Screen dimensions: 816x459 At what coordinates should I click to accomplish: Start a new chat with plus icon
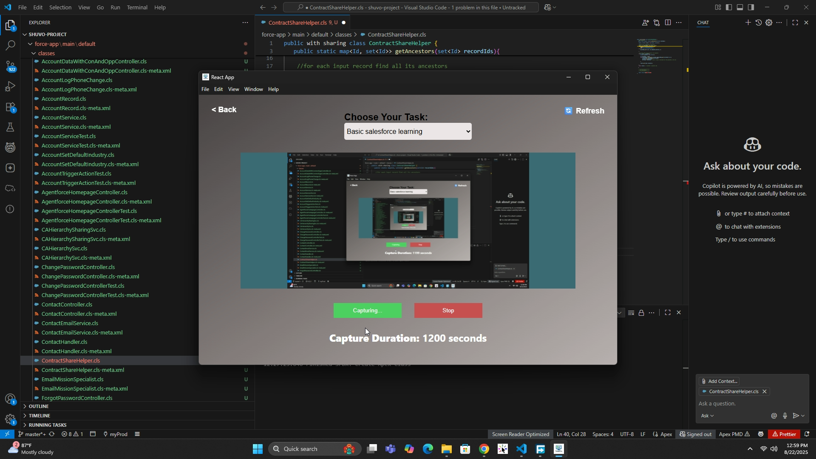(748, 23)
